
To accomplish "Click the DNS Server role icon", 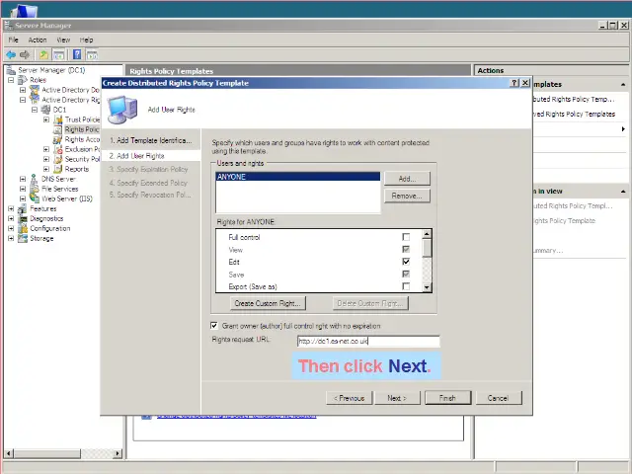I will click(35, 179).
